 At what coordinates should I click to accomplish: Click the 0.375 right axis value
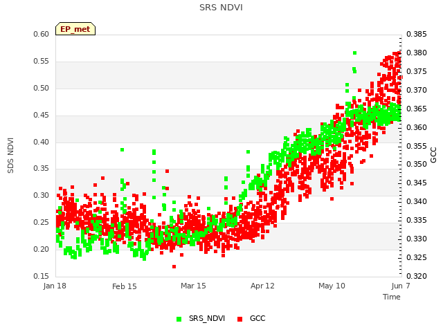417,71
